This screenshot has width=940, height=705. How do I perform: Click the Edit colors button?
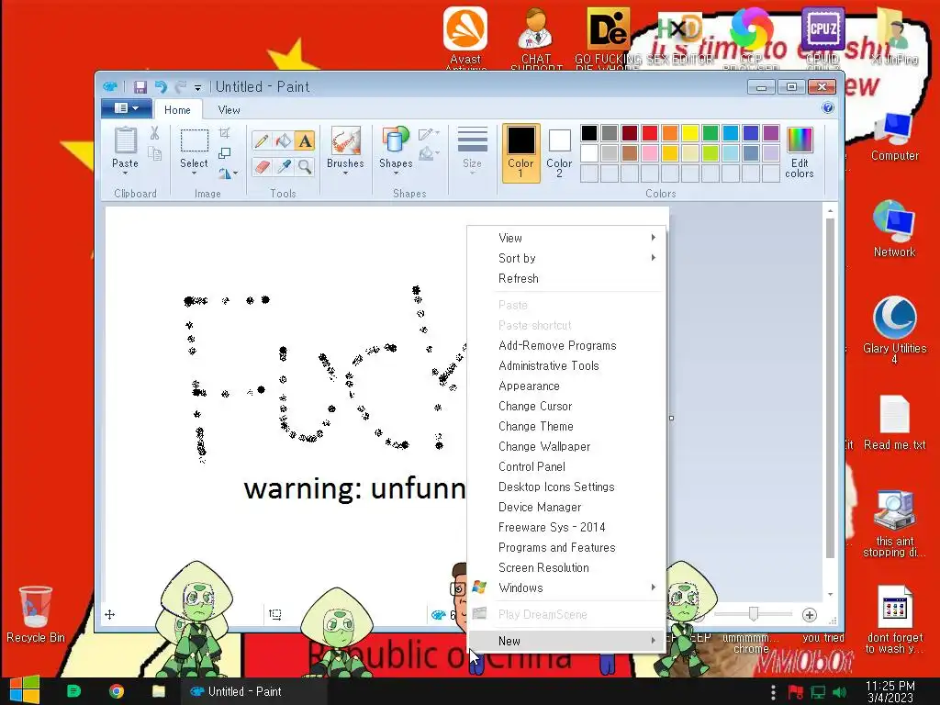[x=800, y=152]
